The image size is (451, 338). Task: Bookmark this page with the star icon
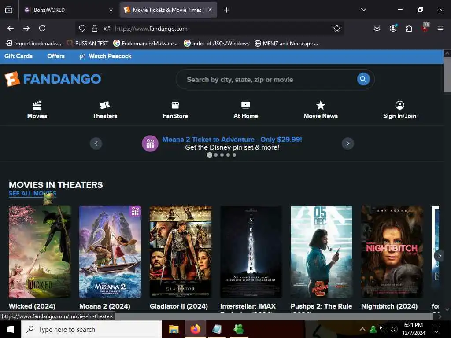tap(337, 28)
